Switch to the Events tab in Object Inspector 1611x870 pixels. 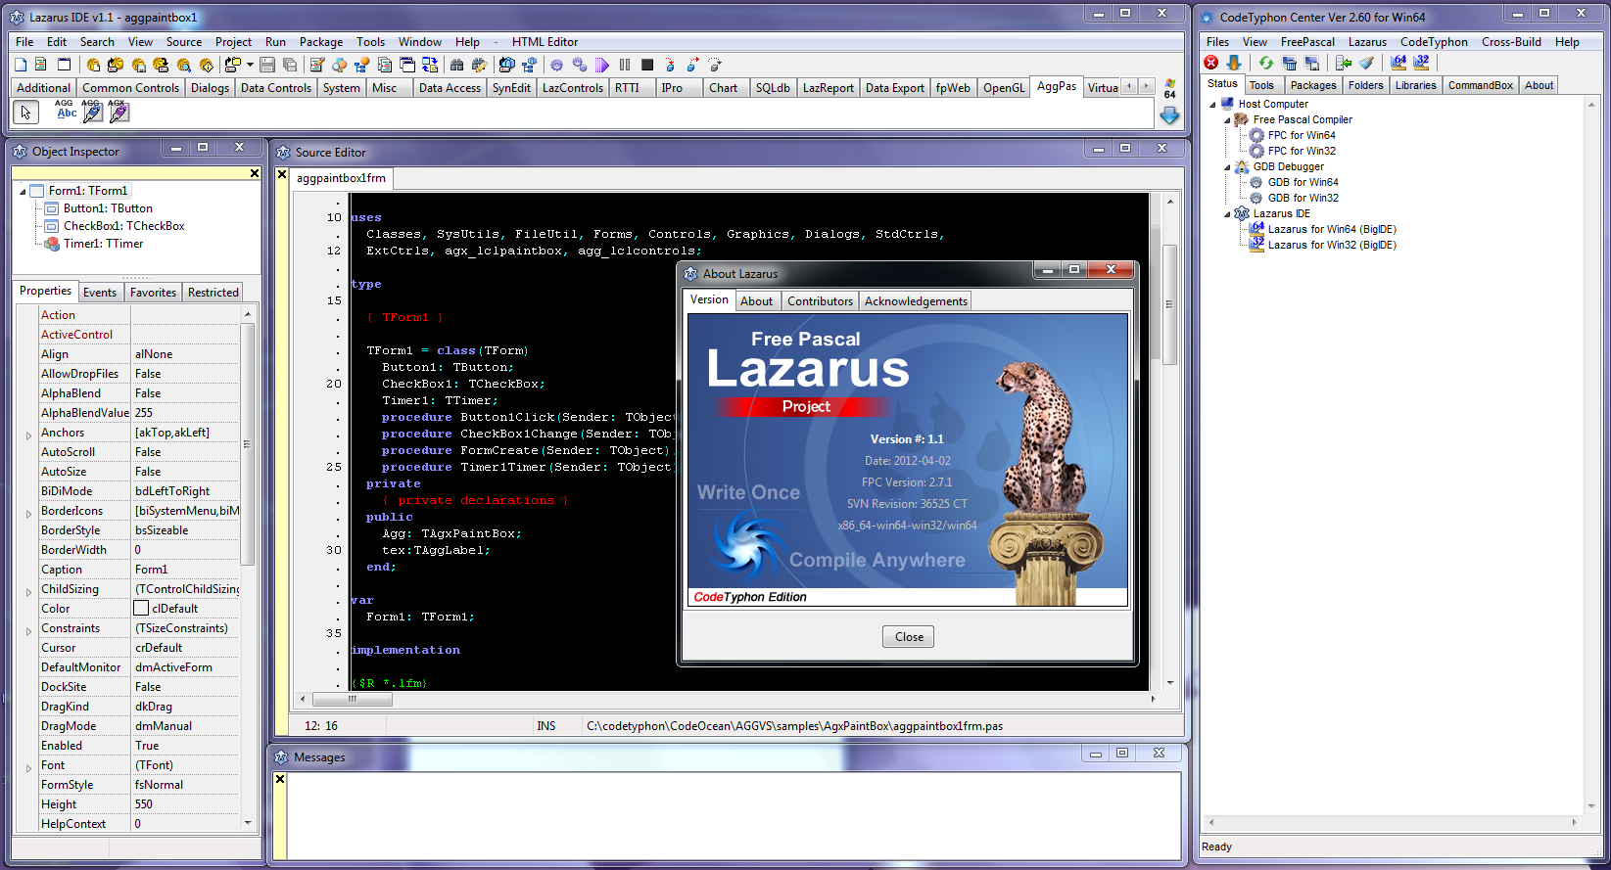click(100, 292)
